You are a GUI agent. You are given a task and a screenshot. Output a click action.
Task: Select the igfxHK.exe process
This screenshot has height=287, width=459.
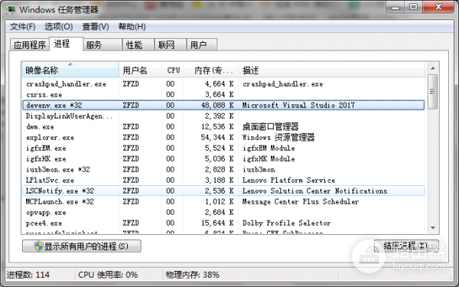[223, 158]
